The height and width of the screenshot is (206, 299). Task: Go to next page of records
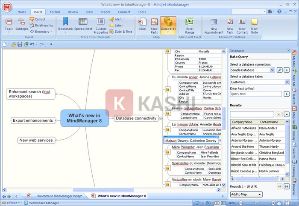pos(287,186)
